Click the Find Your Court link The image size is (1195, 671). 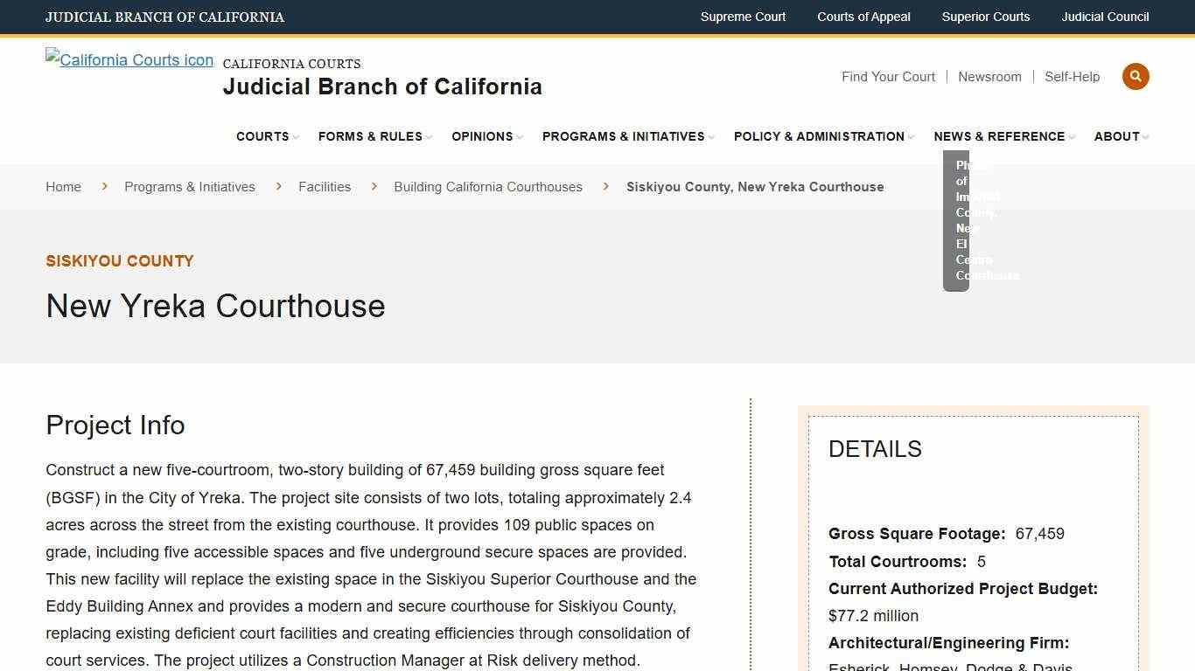click(x=888, y=77)
